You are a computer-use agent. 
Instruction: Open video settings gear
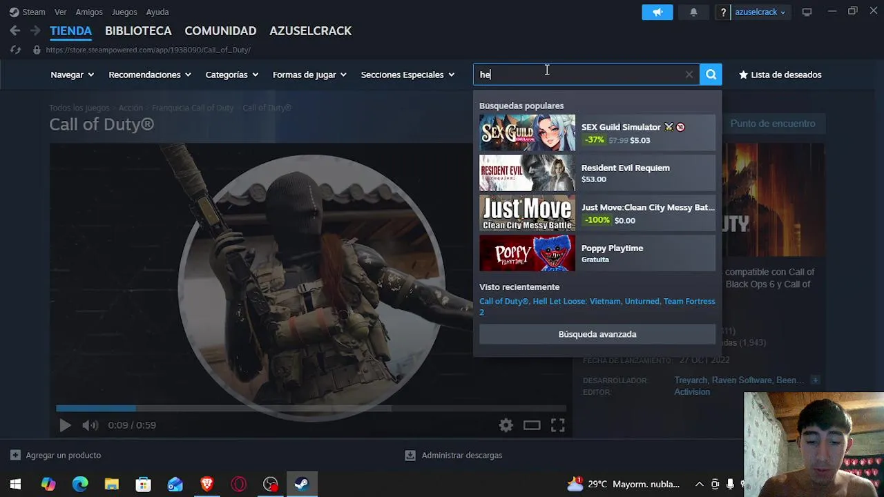coord(506,425)
